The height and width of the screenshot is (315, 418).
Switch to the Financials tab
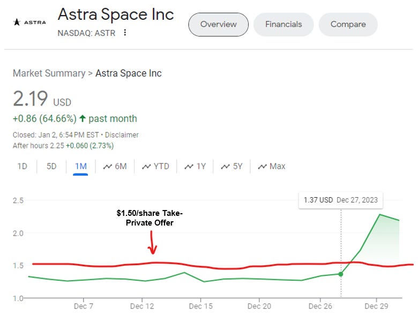[x=283, y=24]
